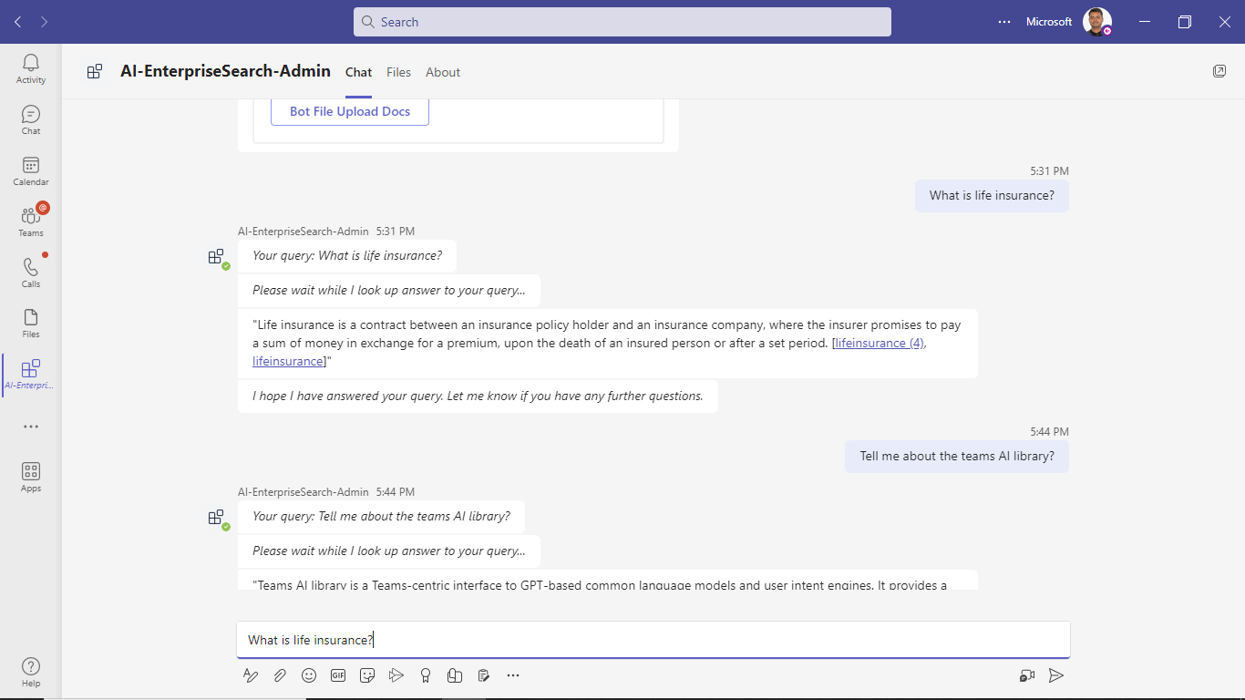
Task: Open the emoji picker
Action: click(309, 675)
